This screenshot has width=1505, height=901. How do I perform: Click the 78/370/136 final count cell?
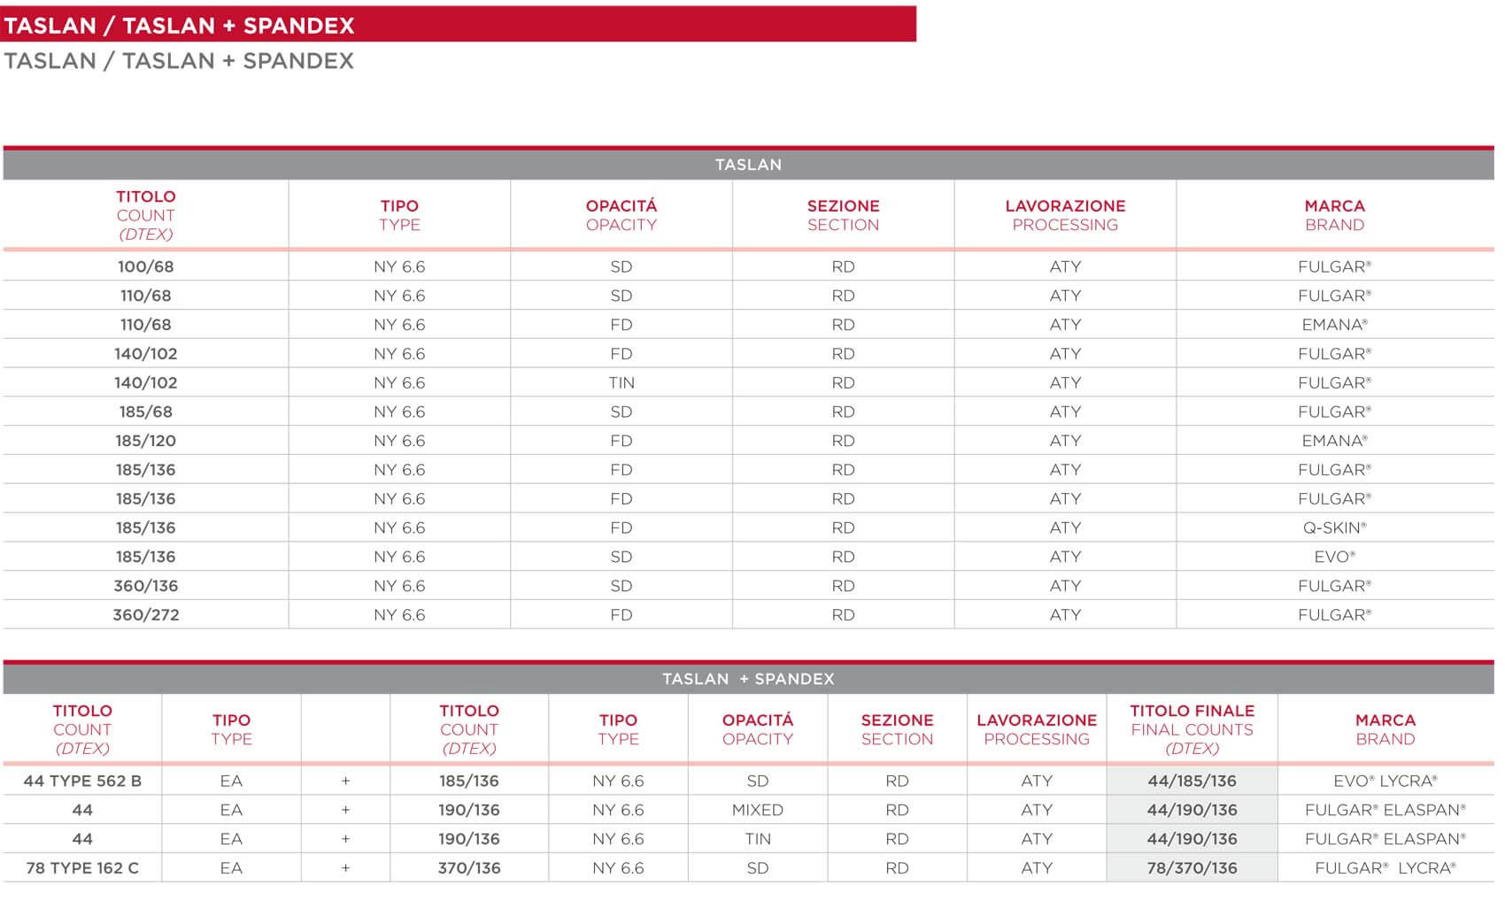[1192, 868]
